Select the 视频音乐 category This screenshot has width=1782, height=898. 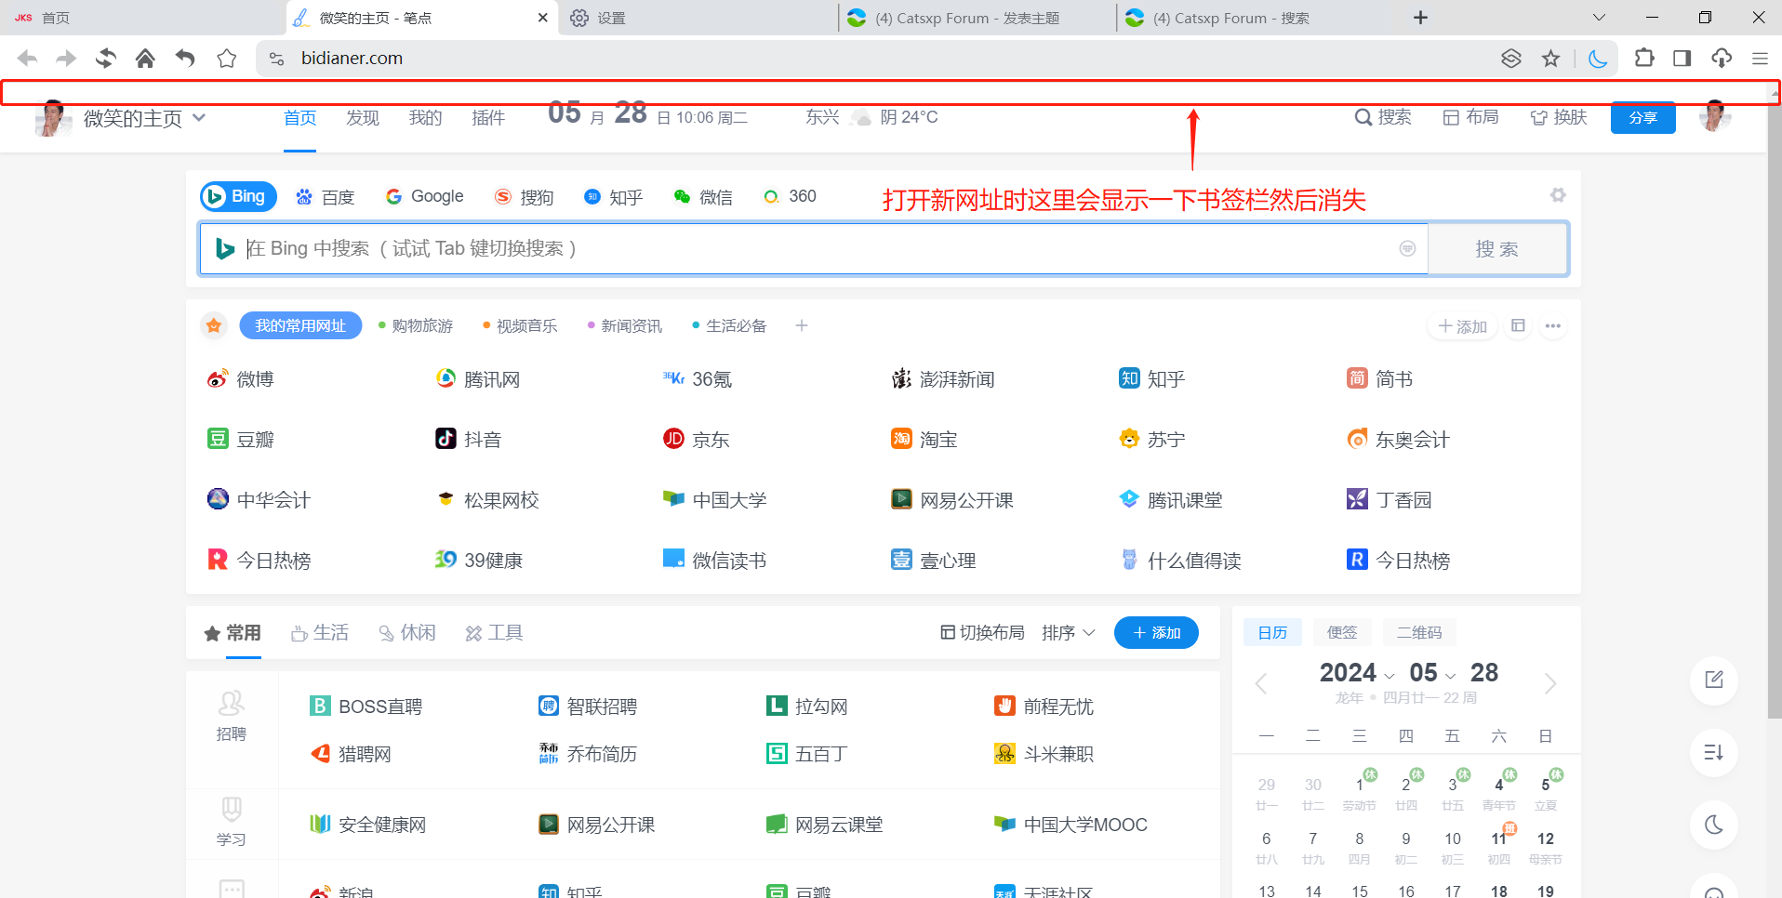[520, 325]
